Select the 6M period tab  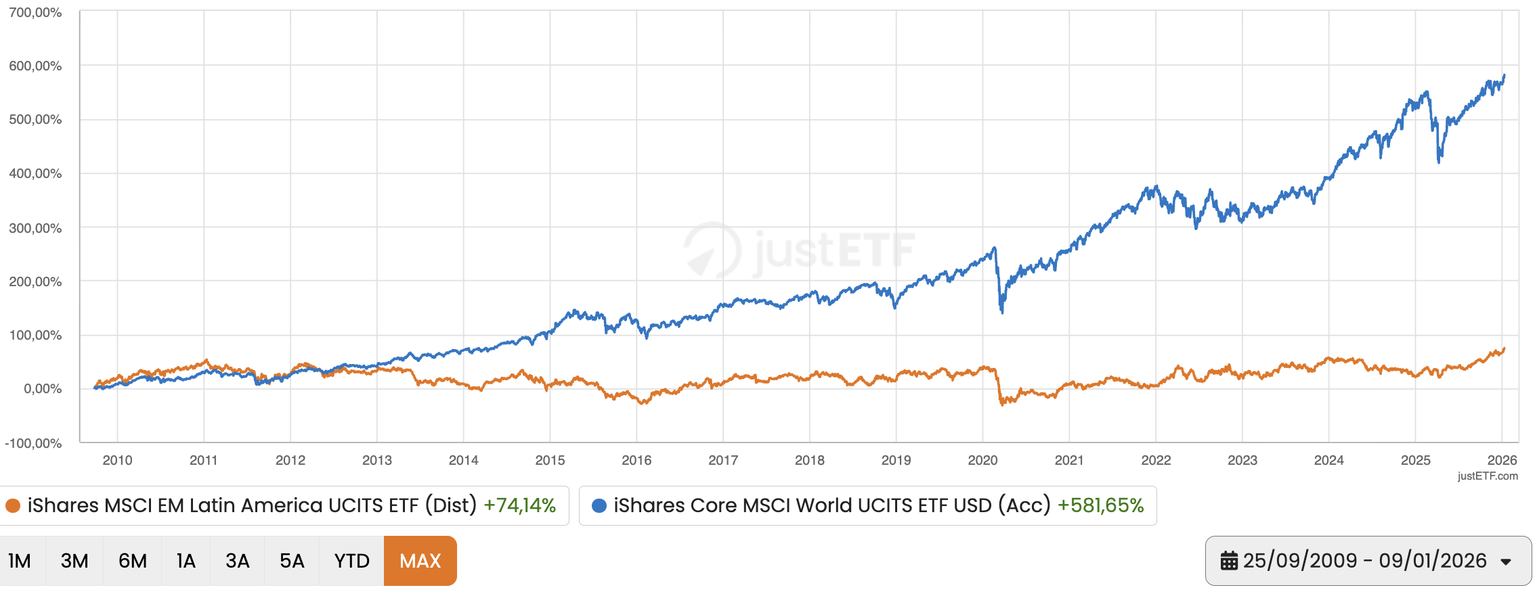pyautogui.click(x=133, y=561)
